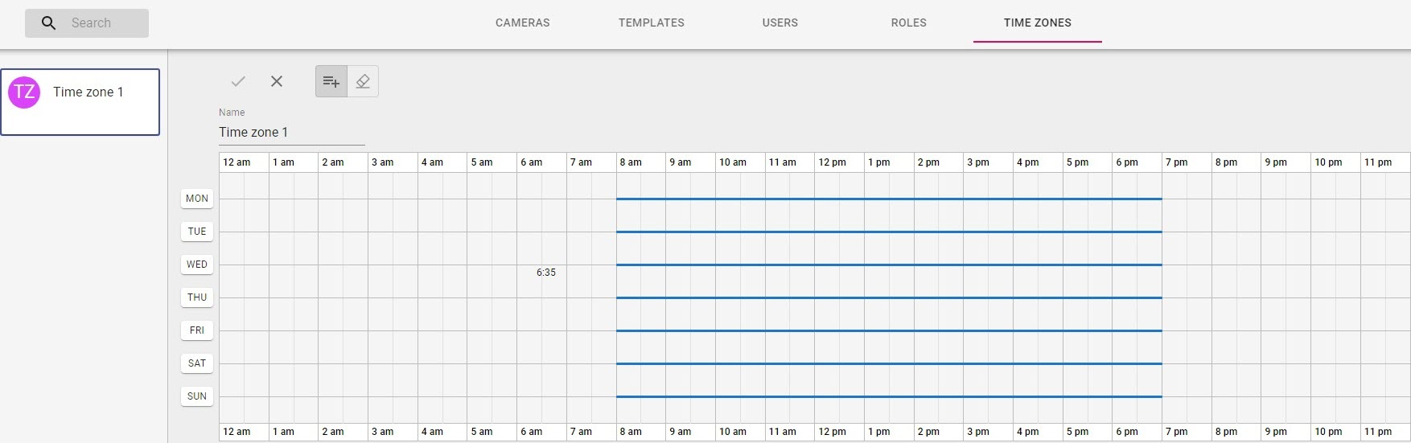
Task: Toggle the SUN day button
Action: click(x=197, y=396)
